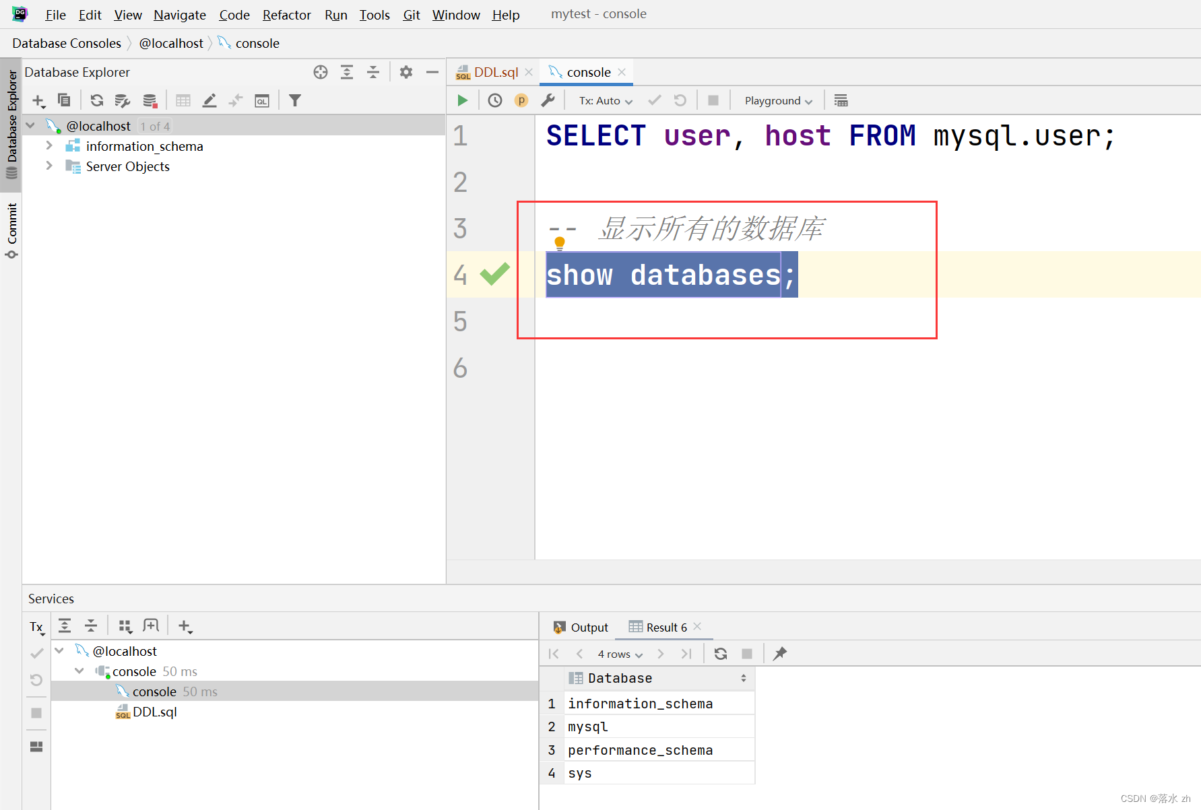Open the Commit side tool window
The width and height of the screenshot is (1201, 810).
(11, 230)
